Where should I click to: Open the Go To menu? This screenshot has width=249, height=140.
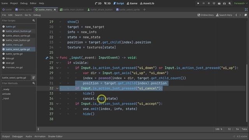(x=28, y=15)
